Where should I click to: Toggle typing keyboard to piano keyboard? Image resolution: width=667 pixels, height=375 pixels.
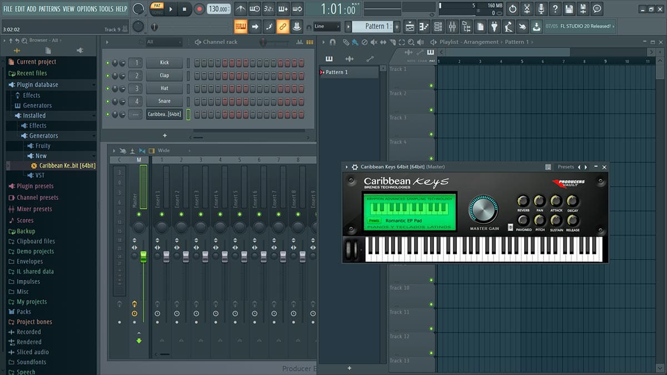coord(241,26)
